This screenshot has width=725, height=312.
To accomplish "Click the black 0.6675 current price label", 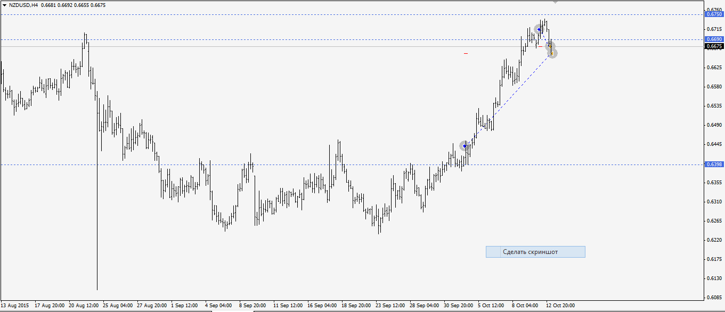I will [714, 46].
